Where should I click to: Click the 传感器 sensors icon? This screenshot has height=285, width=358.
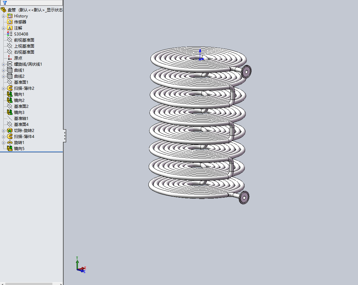(x=10, y=22)
